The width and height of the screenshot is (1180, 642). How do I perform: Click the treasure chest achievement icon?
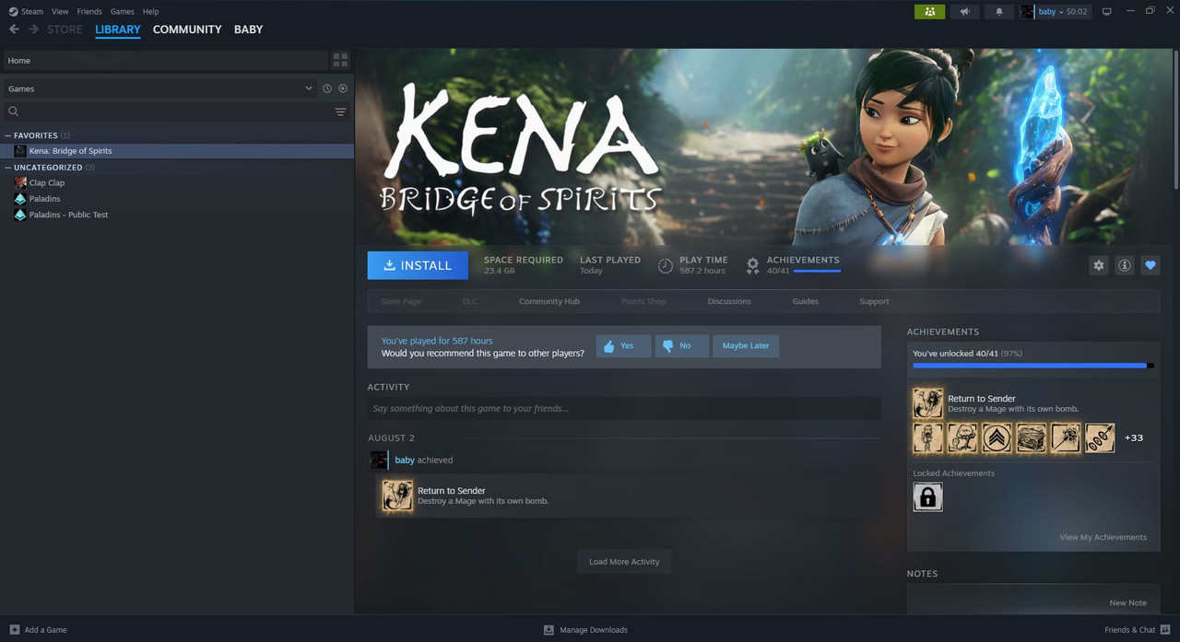[x=1031, y=438]
